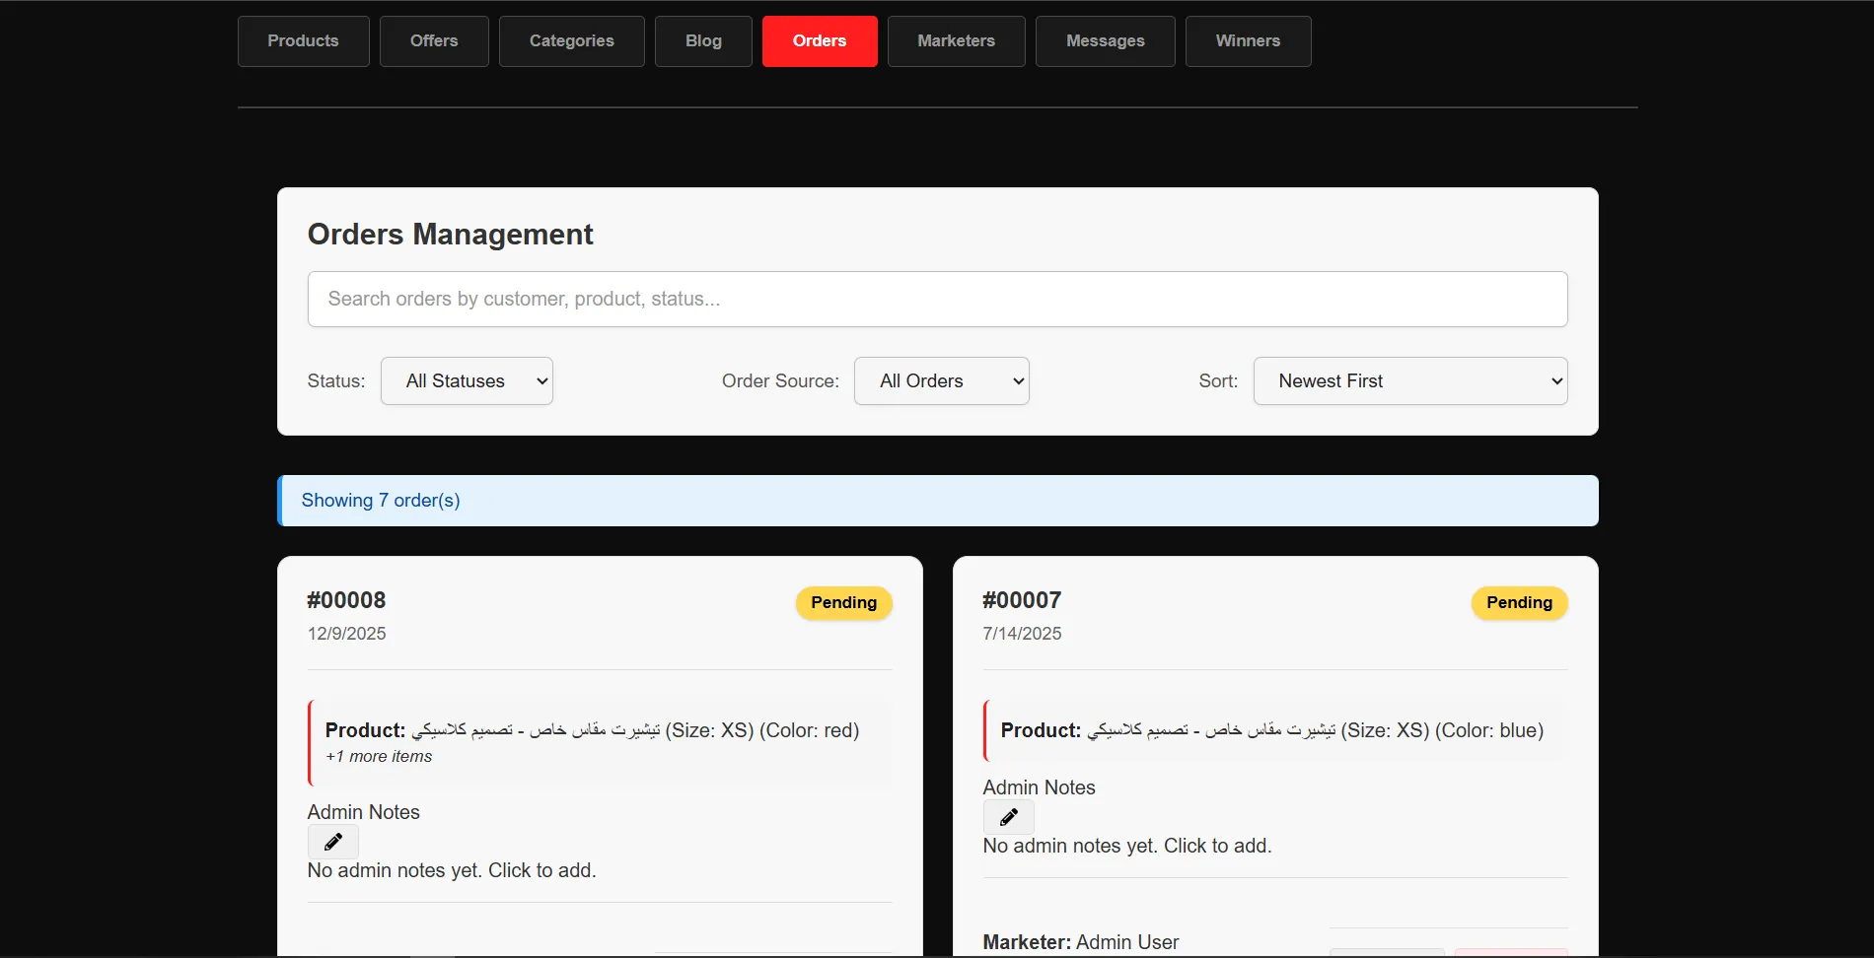Click the '+1 more items' text

click(x=379, y=757)
